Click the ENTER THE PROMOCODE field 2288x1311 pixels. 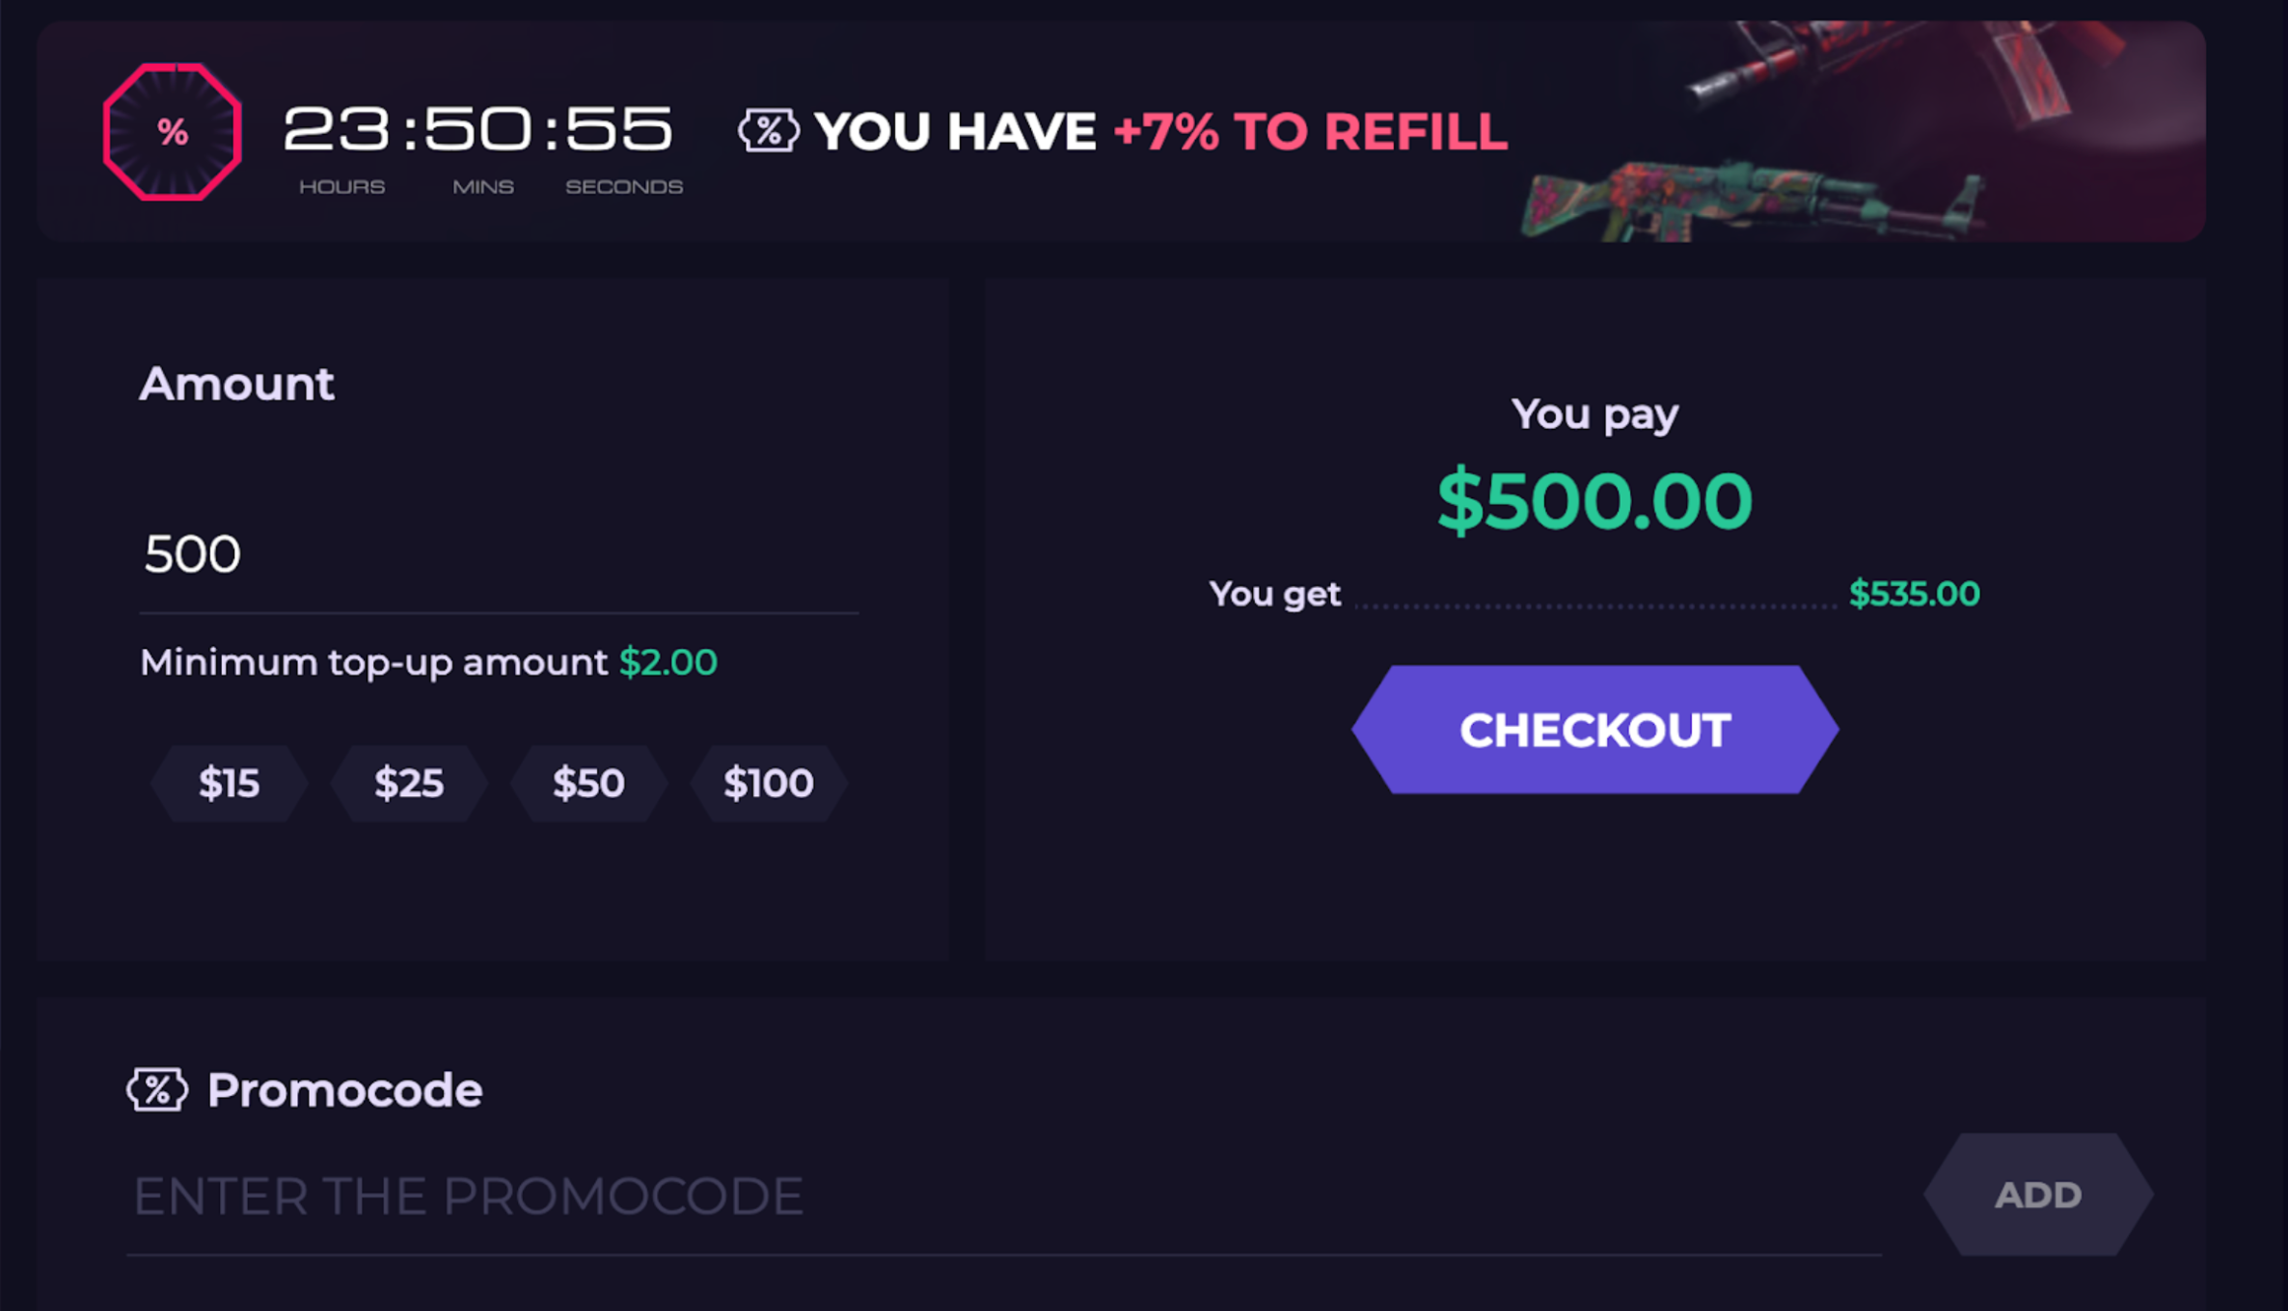pyautogui.click(x=469, y=1195)
